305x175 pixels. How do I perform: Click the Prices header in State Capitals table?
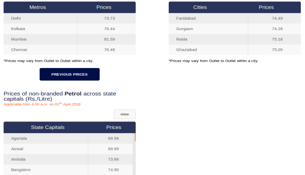pyautogui.click(x=114, y=127)
